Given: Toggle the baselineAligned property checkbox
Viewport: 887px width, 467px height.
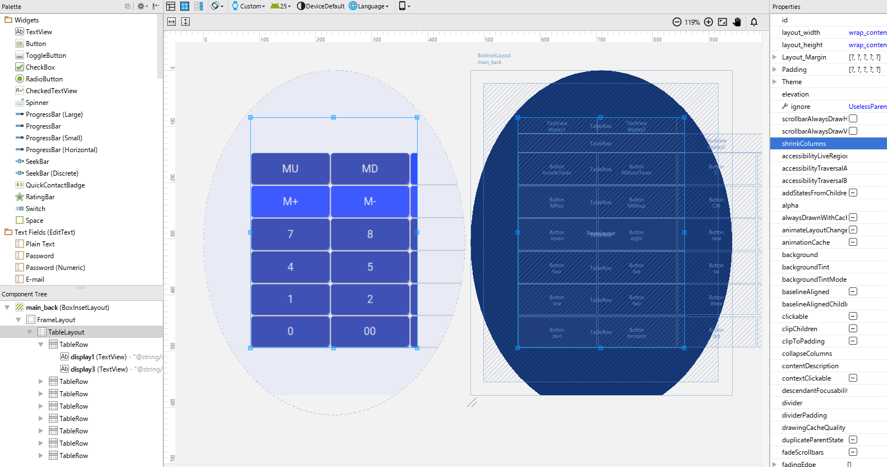Looking at the screenshot, I should pos(853,291).
